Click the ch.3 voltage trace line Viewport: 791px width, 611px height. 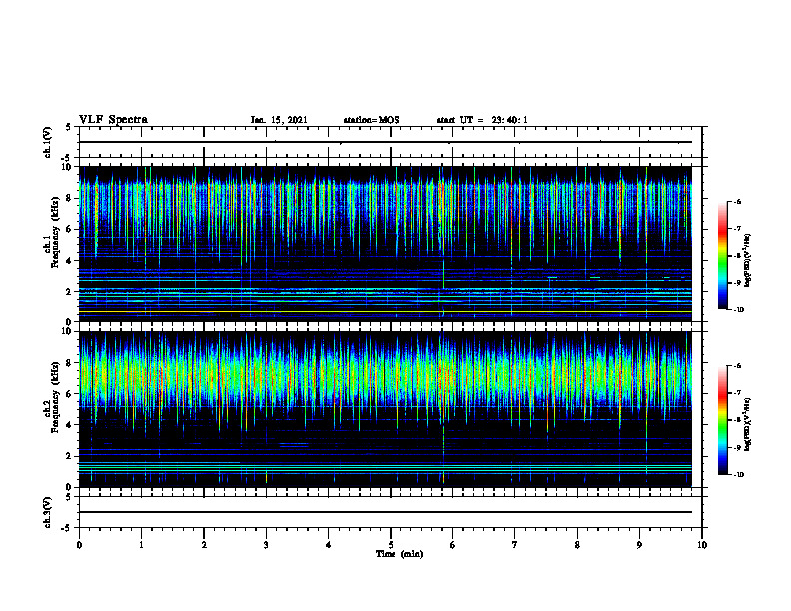[386, 512]
